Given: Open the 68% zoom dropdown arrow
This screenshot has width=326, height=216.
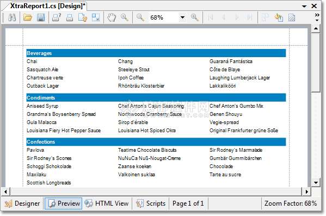Looking at the screenshot, I should [182, 17].
